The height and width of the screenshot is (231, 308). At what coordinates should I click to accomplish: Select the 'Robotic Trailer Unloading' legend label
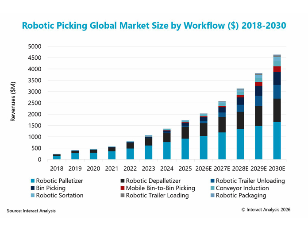250,181
